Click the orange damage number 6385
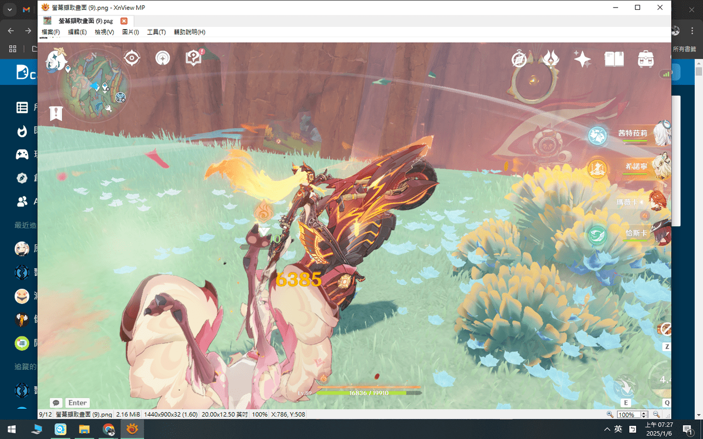The height and width of the screenshot is (439, 703). click(298, 280)
